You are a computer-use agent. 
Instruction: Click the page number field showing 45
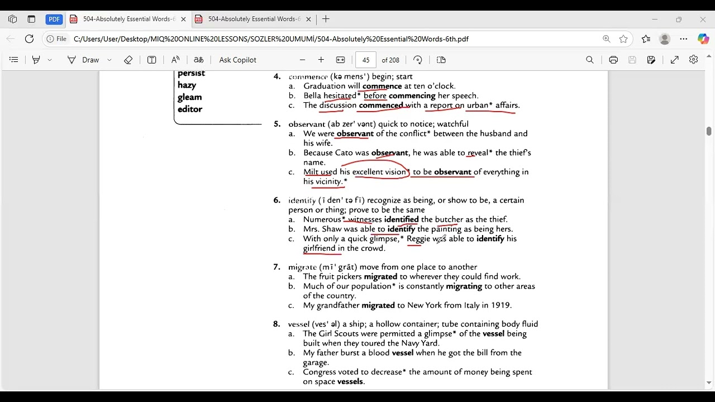click(366, 60)
